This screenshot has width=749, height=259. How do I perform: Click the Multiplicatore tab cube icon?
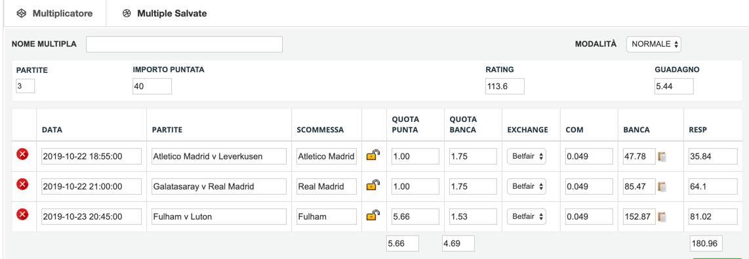point(20,13)
